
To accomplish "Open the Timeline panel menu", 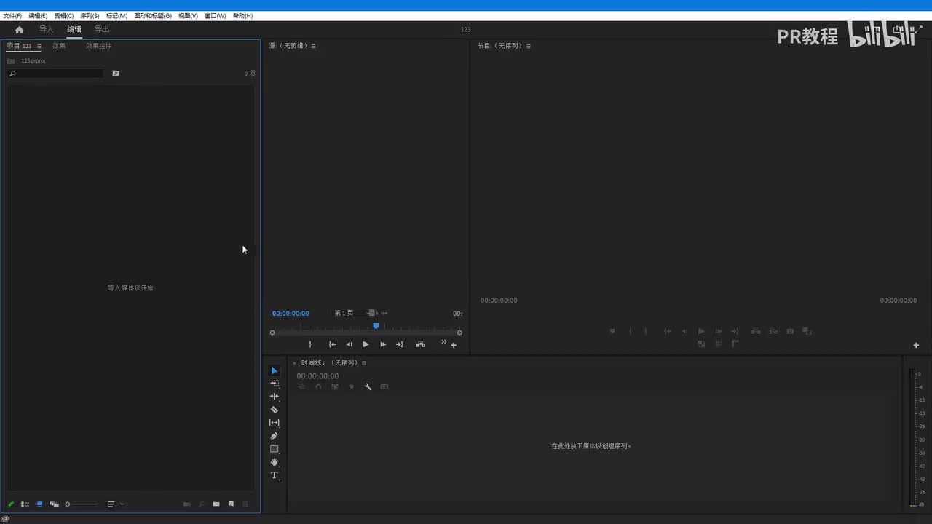I will coord(364,363).
